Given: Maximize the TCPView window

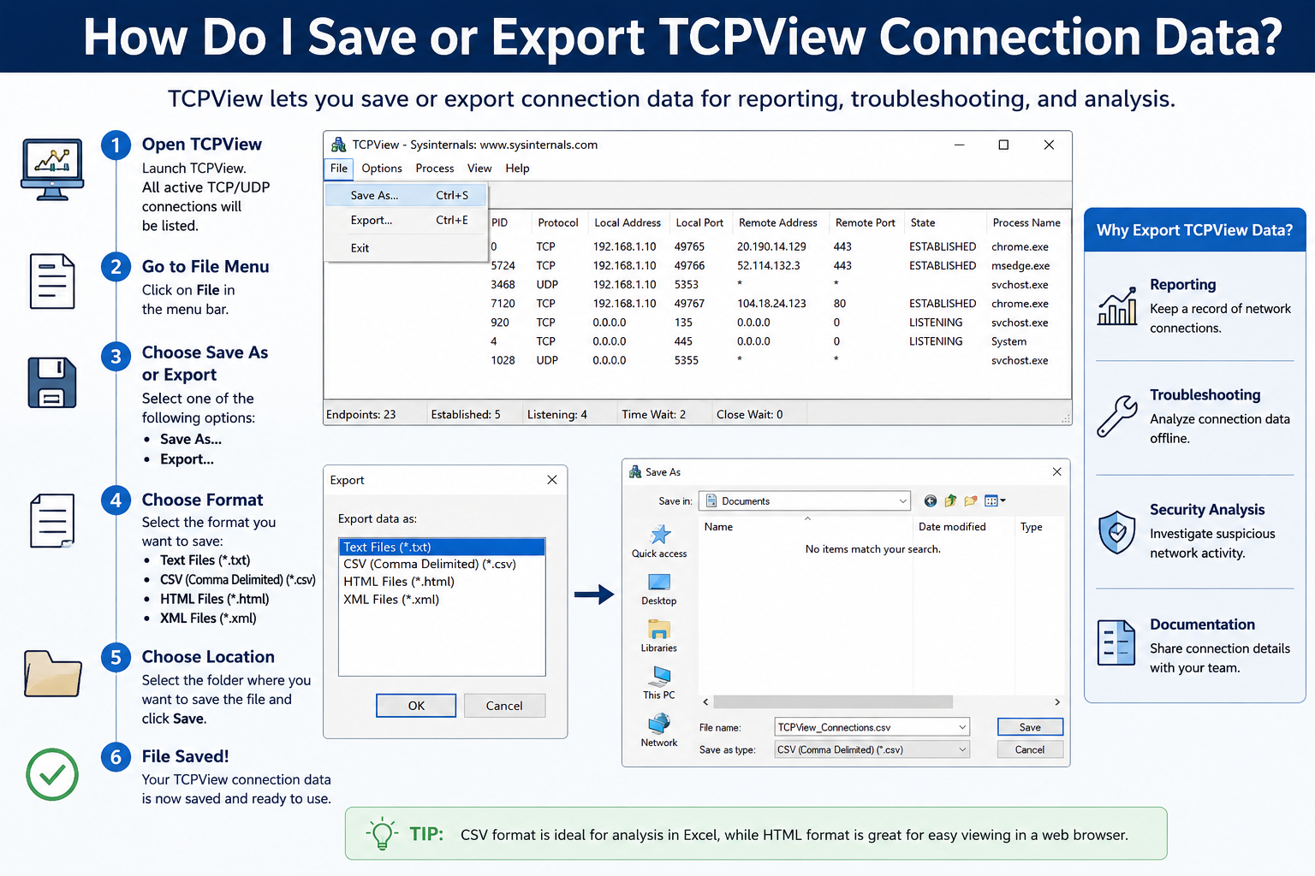Looking at the screenshot, I should pos(1003,145).
